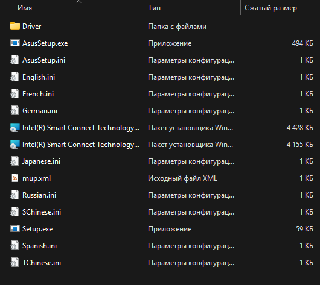This screenshot has height=285, width=320.
Task: Click the English.ini file icon
Action: tap(14, 77)
